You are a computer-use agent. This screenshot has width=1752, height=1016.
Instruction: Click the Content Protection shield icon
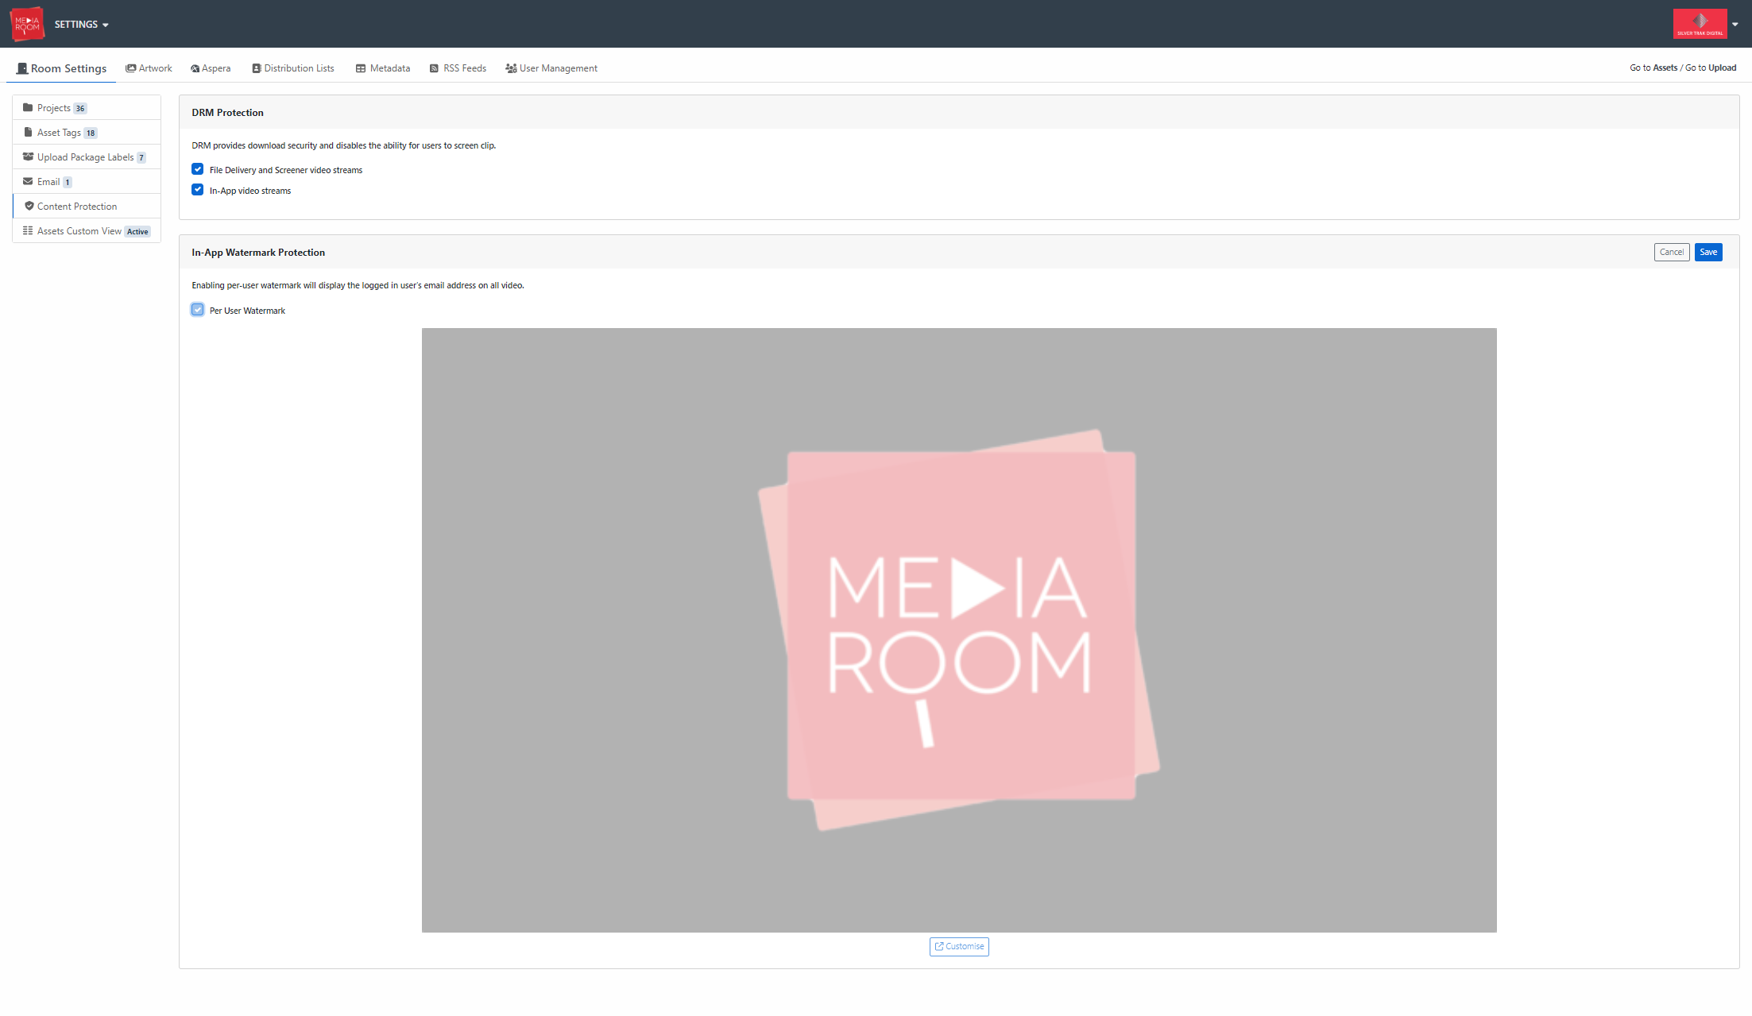pos(29,206)
